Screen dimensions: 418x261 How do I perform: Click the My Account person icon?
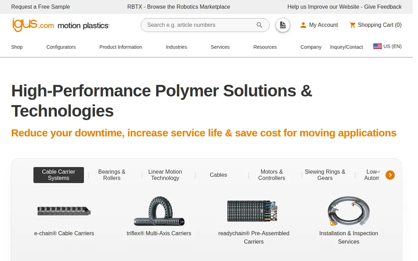click(x=303, y=25)
